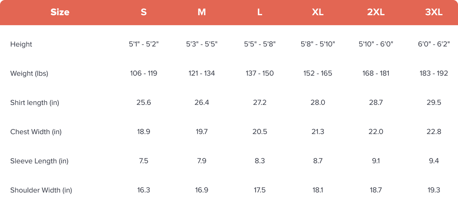The height and width of the screenshot is (204, 458).
Task: Click the 5'1" - 5'2" height cell
Action: pyautogui.click(x=144, y=44)
